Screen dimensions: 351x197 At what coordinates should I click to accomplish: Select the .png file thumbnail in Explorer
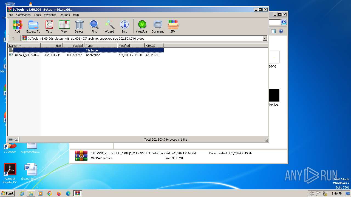pos(274,57)
